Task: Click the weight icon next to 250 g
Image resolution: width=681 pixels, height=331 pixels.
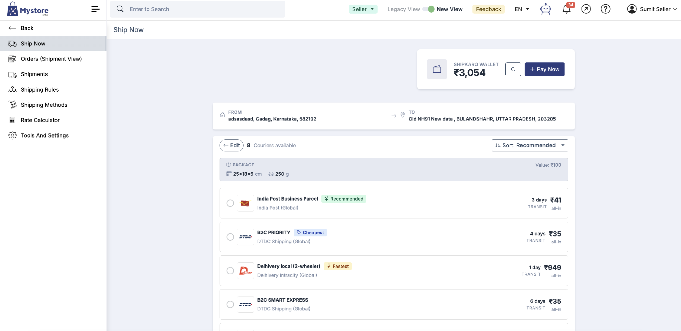Action: (271, 174)
